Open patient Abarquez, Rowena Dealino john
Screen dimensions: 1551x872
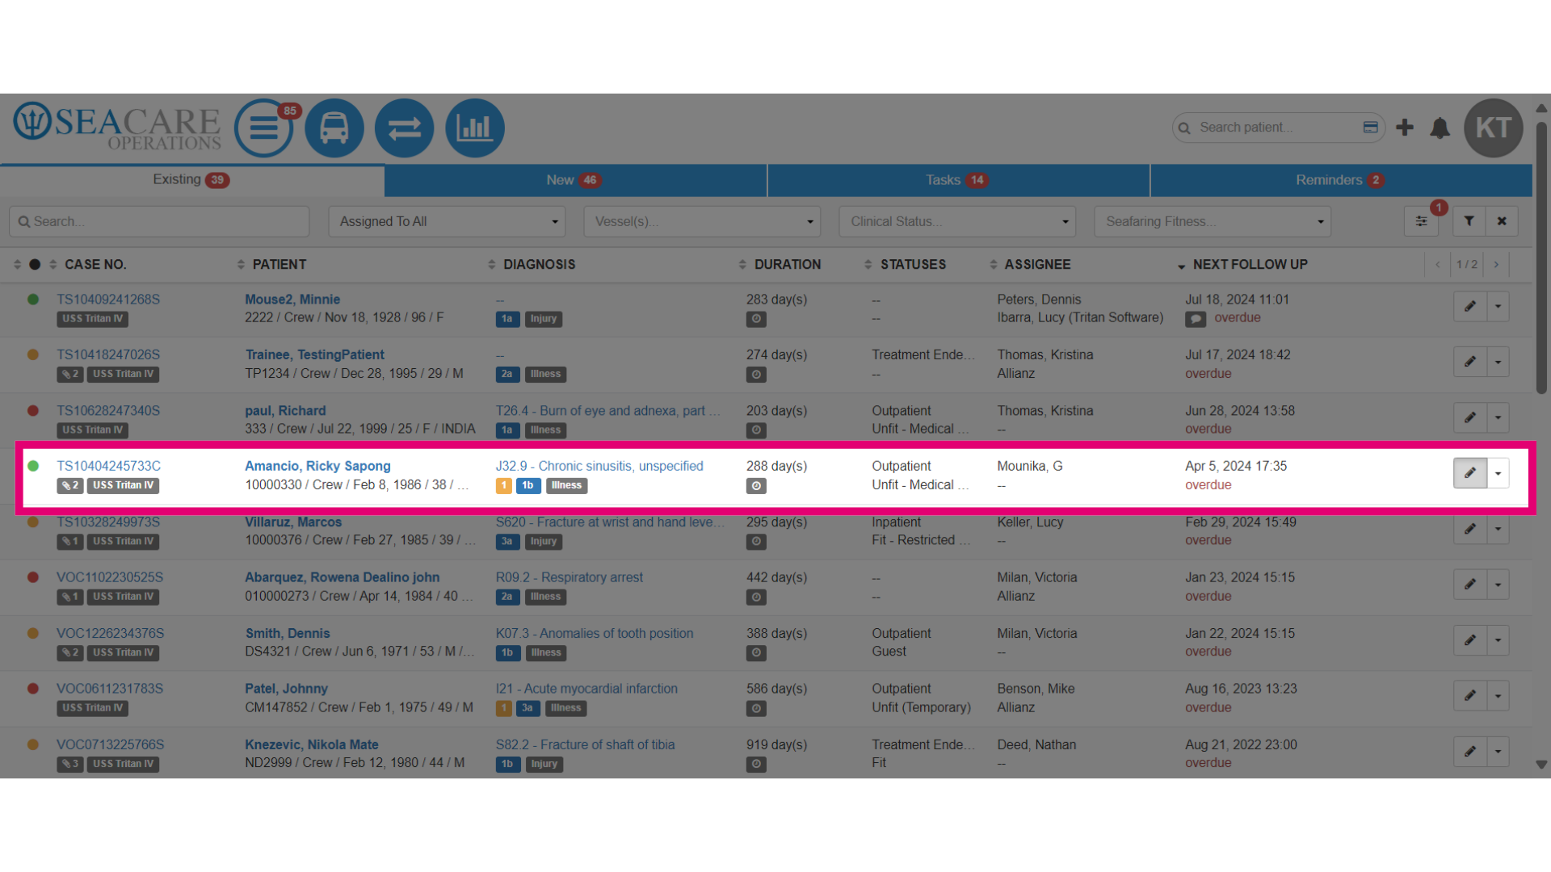(x=343, y=577)
